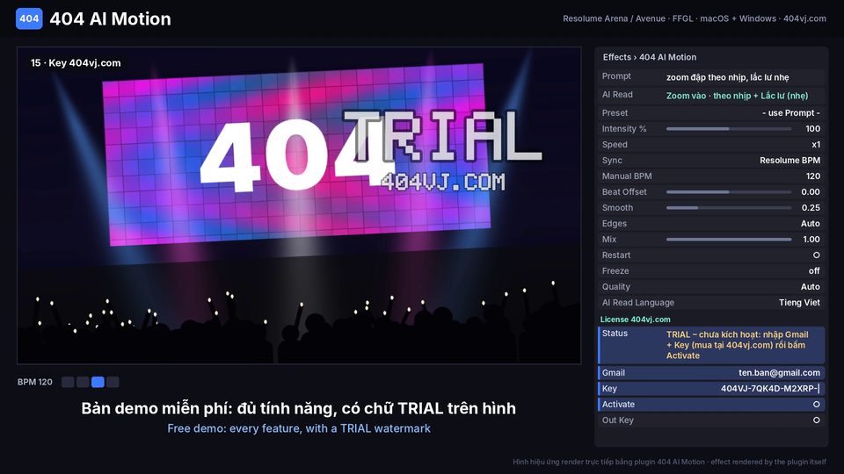Click the Intensity value 100

pos(812,129)
